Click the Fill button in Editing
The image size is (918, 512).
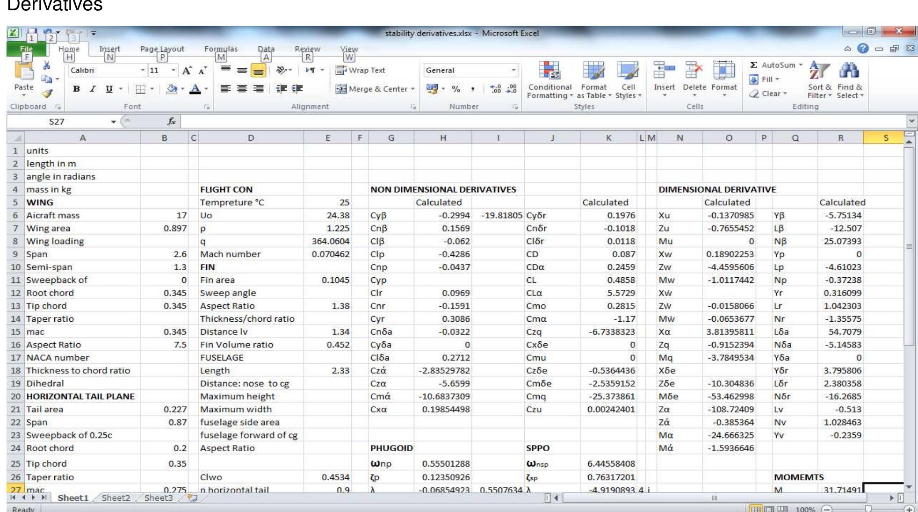tap(763, 79)
